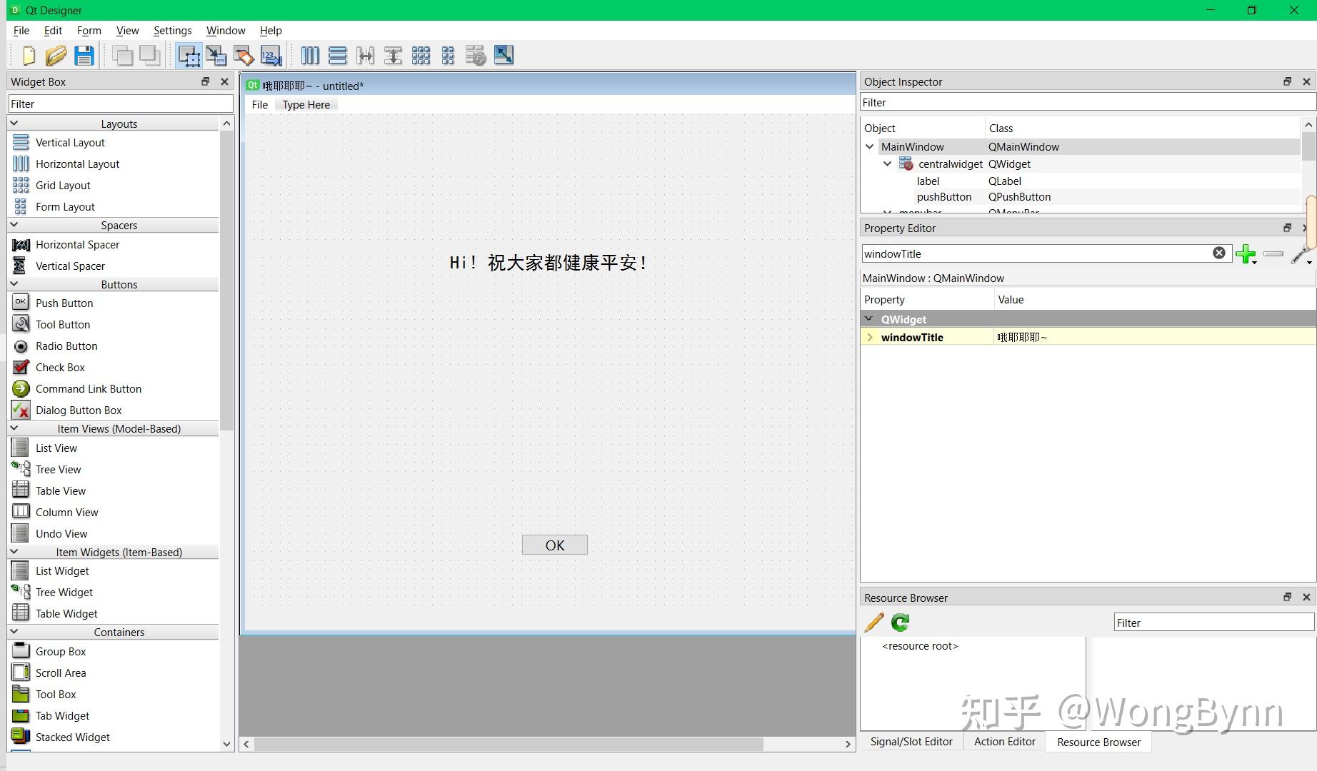Select the pushButton item in Object Inspector

[944, 196]
